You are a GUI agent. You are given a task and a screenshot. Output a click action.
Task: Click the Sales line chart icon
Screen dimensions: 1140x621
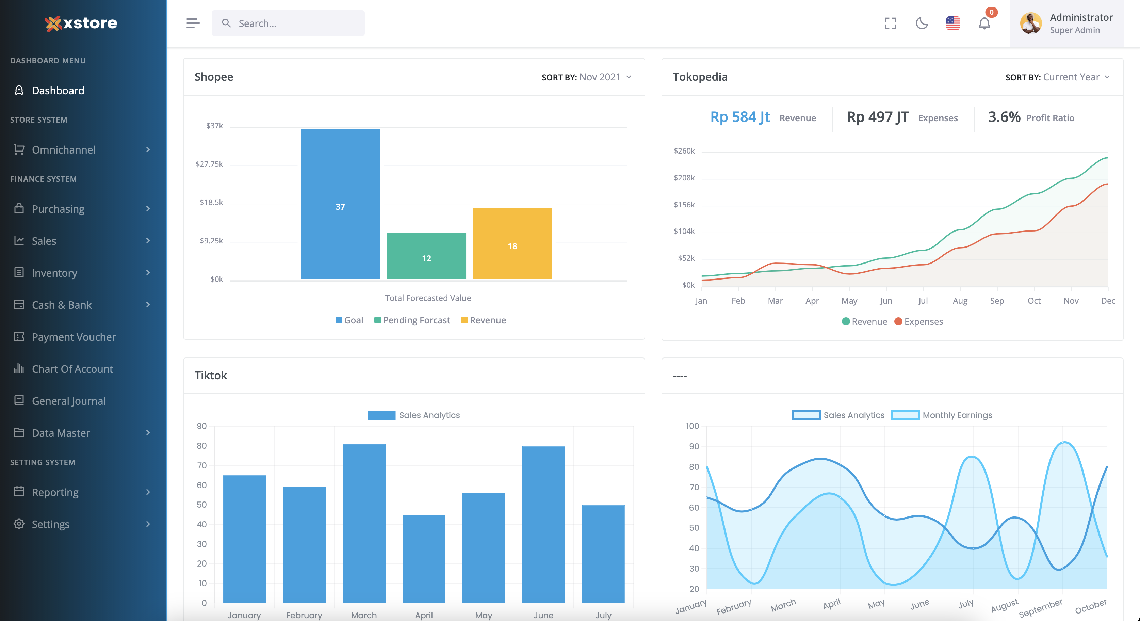[19, 240]
